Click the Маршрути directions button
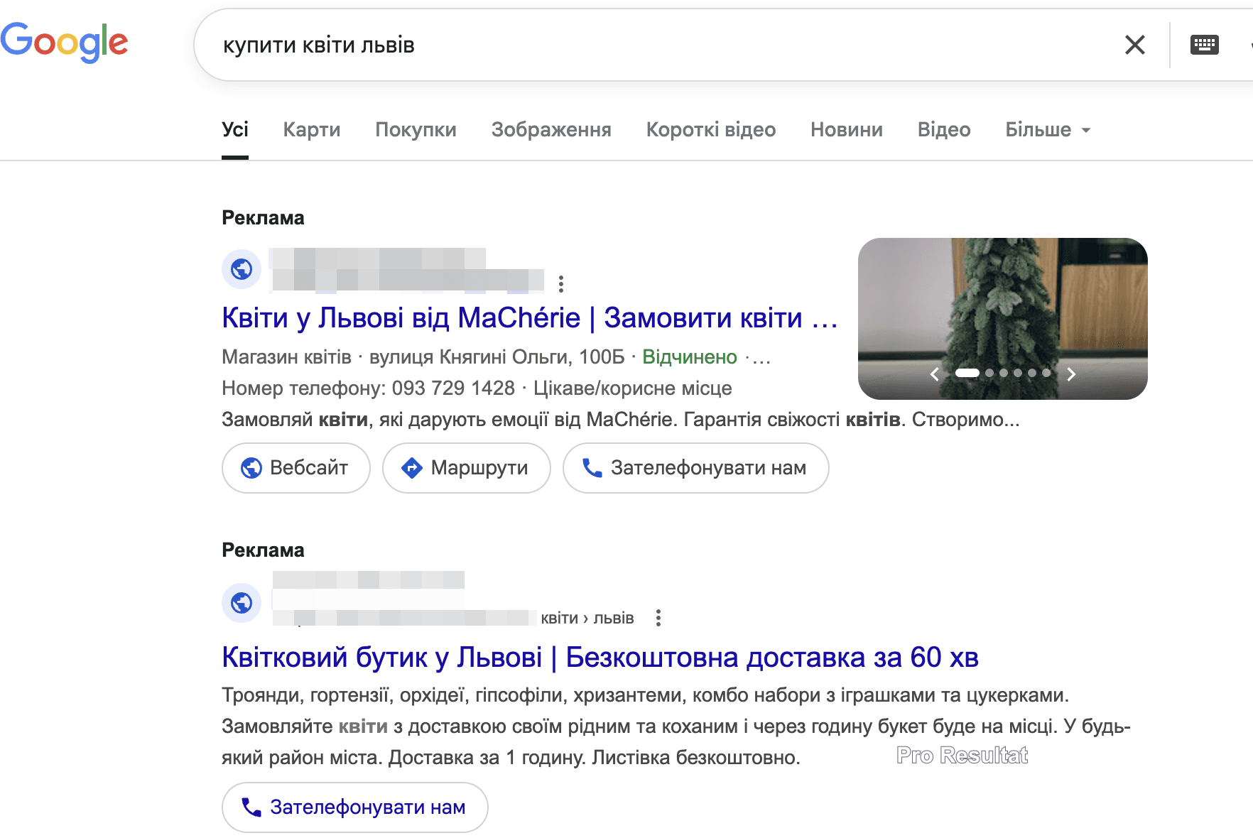Viewport: 1253px width, 838px height. click(467, 468)
